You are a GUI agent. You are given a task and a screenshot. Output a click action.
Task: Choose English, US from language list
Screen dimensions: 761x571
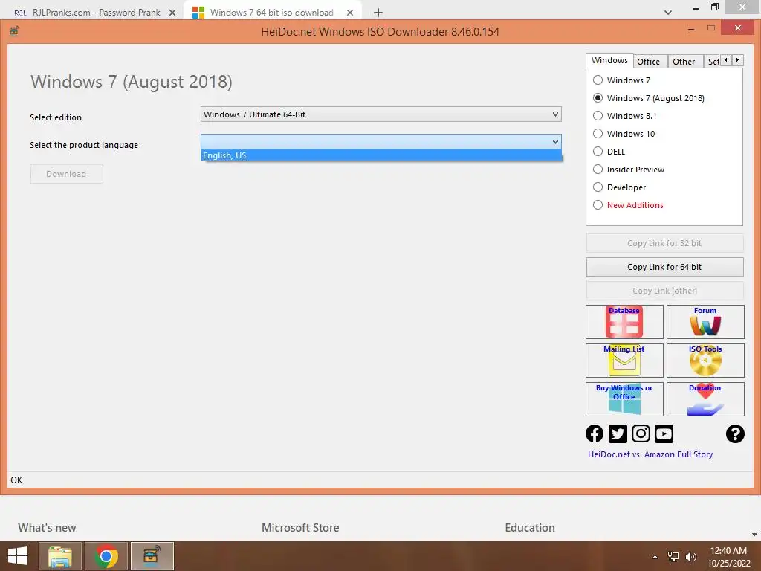click(381, 155)
